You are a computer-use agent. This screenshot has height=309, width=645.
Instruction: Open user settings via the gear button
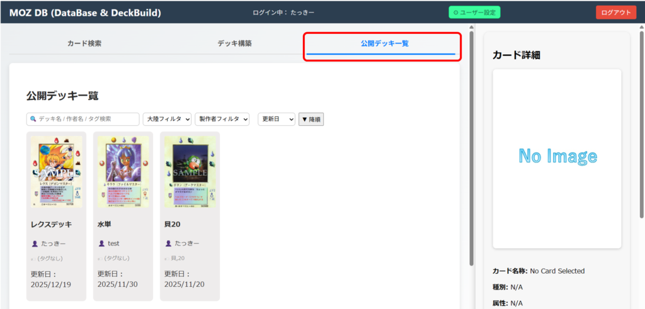pyautogui.click(x=474, y=13)
